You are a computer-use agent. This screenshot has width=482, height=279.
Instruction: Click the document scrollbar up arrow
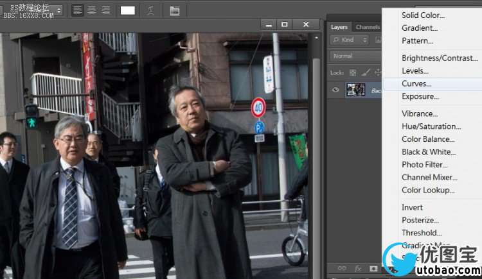(316, 38)
